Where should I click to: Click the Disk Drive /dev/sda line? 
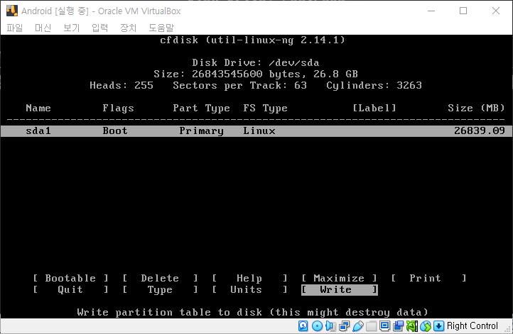click(x=256, y=62)
